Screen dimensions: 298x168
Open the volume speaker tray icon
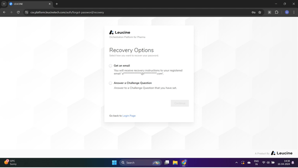pyautogui.click(x=268, y=163)
